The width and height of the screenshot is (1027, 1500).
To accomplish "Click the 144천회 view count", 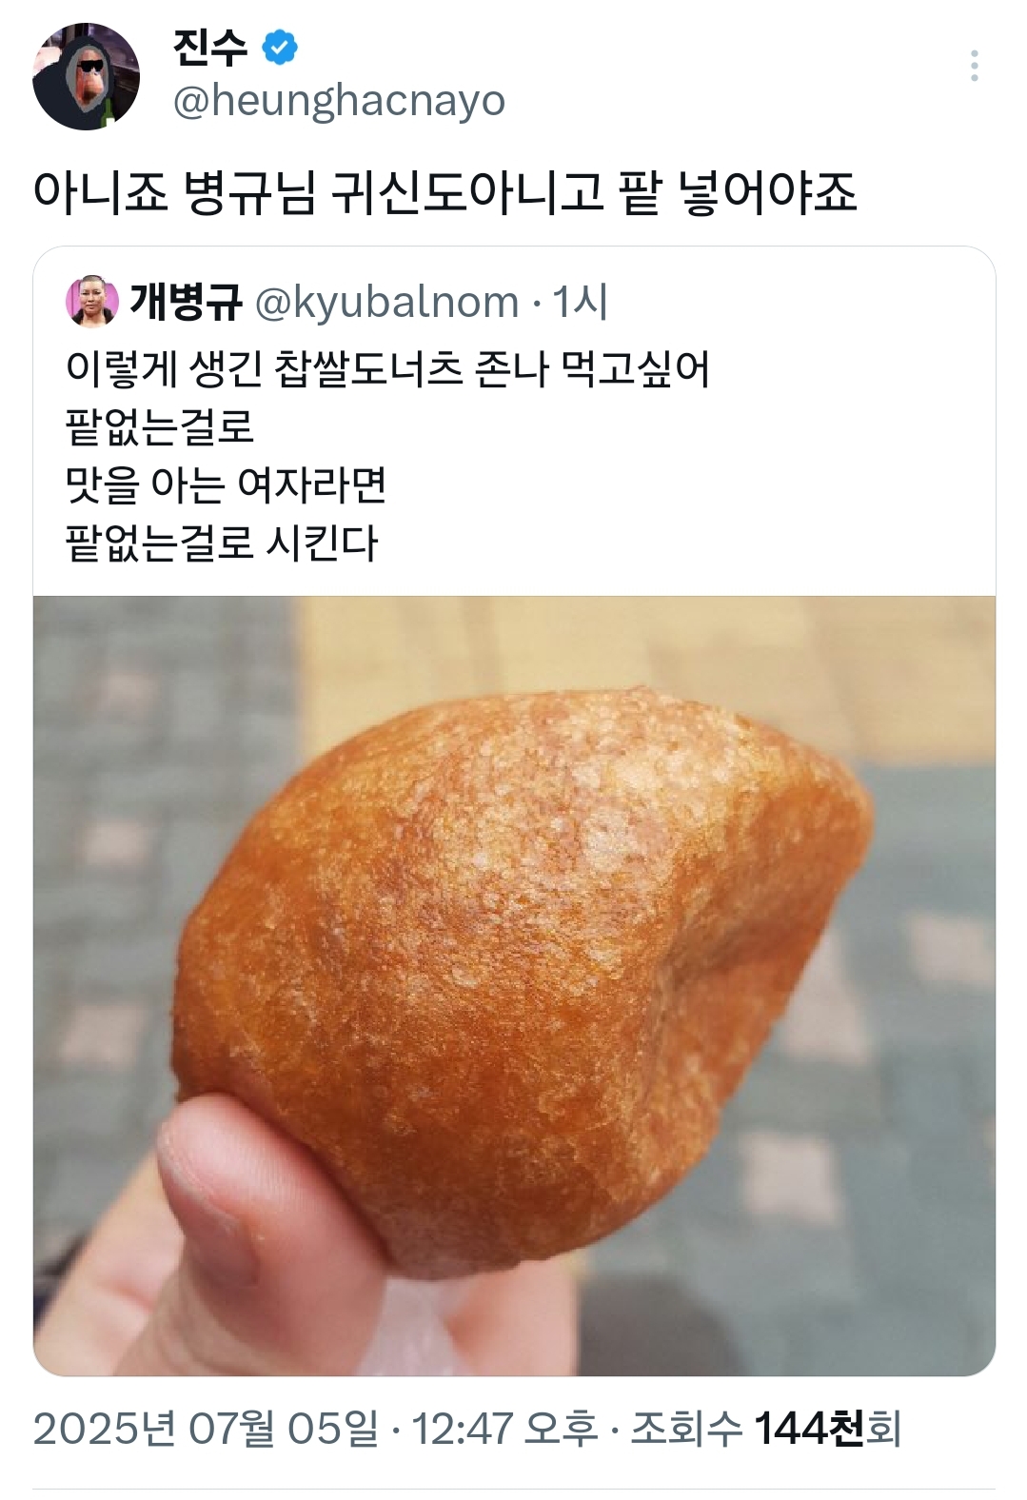I will (x=828, y=1429).
